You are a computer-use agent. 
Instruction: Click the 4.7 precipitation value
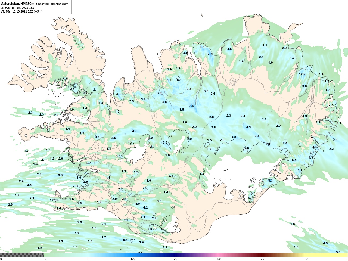coord(135,131)
